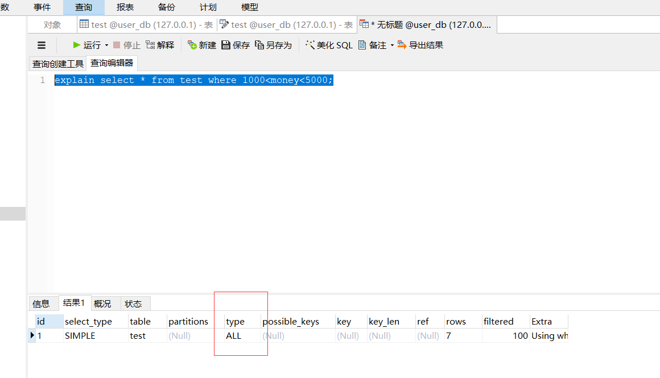
Task: Switch to 查询创建工具 tab
Action: pos(57,64)
